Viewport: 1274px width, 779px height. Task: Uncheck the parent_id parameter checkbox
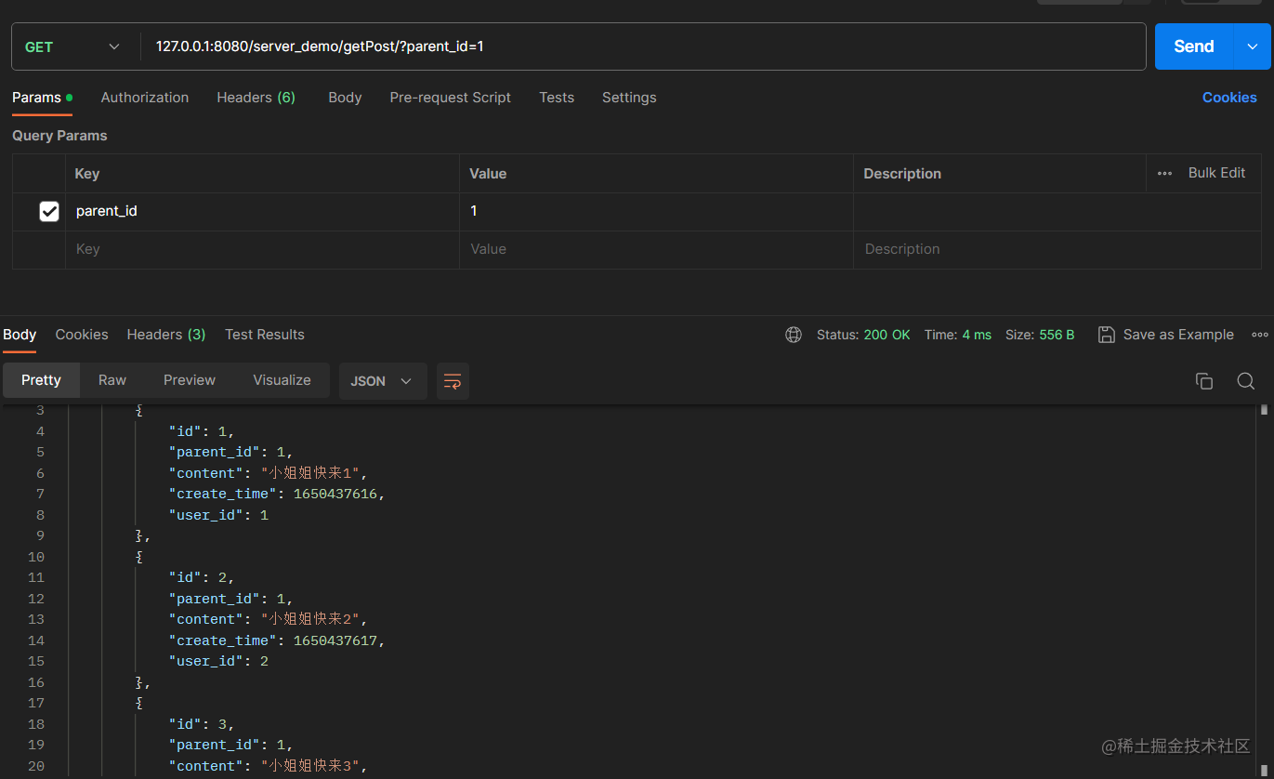tap(49, 212)
